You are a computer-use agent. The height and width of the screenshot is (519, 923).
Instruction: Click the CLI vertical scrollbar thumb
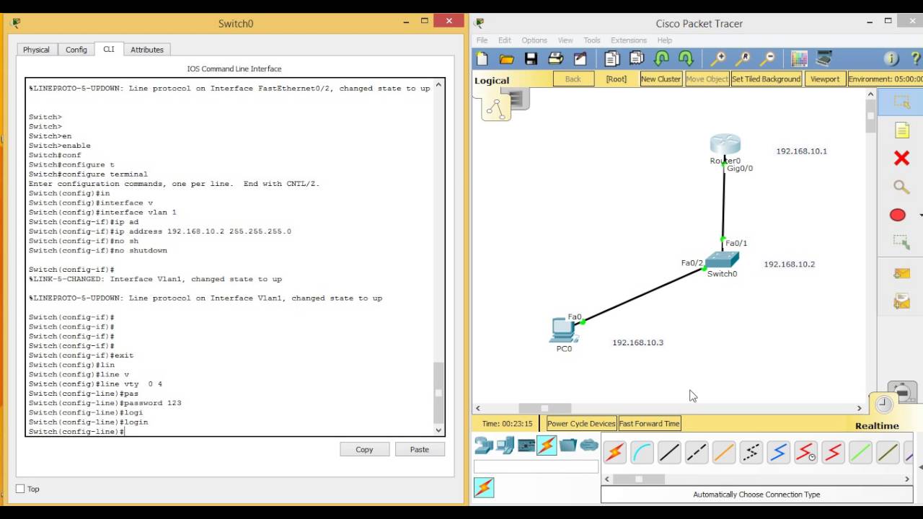coord(438,393)
